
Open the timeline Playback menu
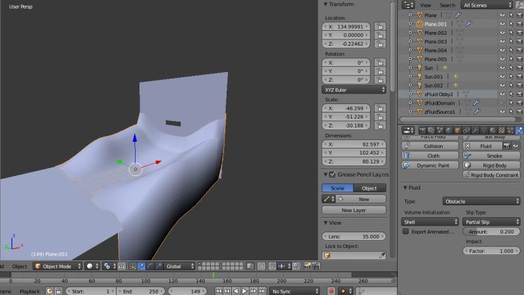(x=29, y=291)
